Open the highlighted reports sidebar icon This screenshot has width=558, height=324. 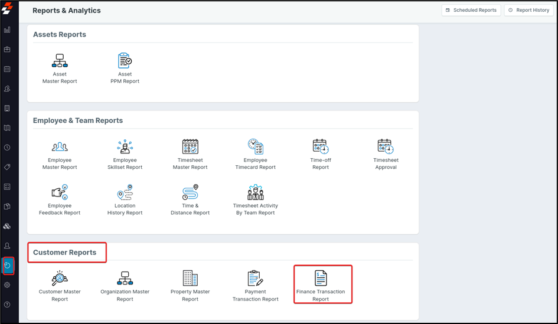8,266
